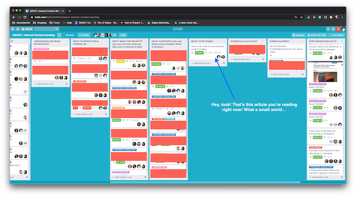Click Show Menu
This screenshot has width=356, height=197.
tap(336, 35)
